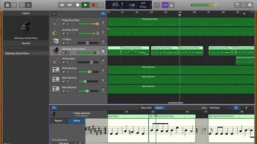The image size is (257, 144).
Task: Click the bar position 45.1 display
Action: (x=118, y=4)
